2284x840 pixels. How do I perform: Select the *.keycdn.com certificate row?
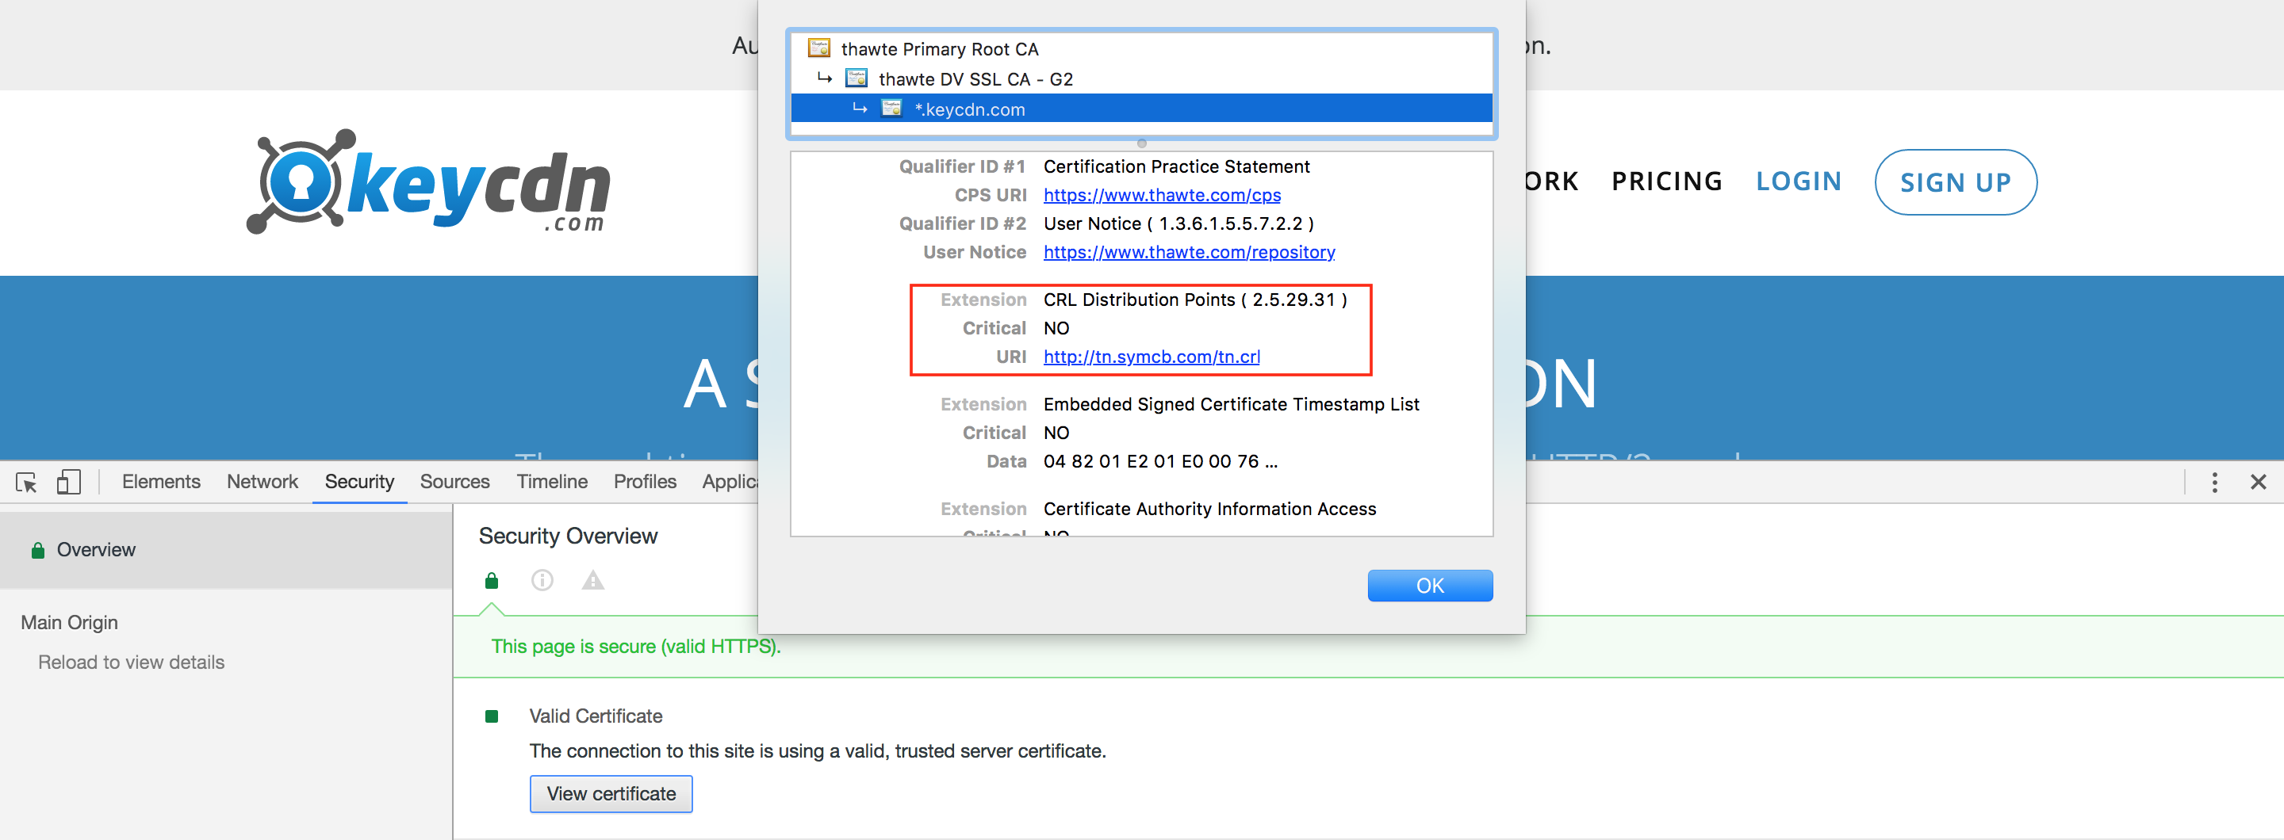coord(1141,109)
